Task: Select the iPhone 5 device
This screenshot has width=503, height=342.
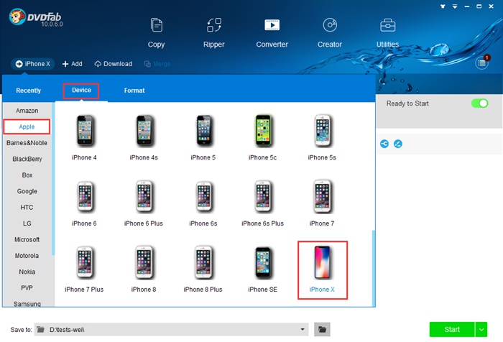Action: coord(203,137)
